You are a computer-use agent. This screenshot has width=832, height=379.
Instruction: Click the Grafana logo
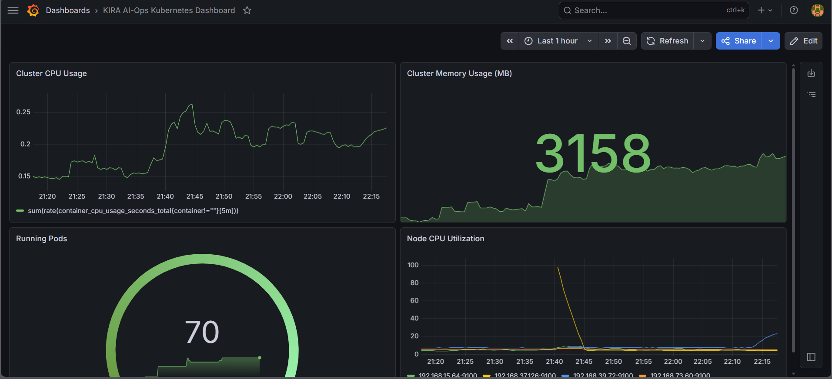pos(33,10)
